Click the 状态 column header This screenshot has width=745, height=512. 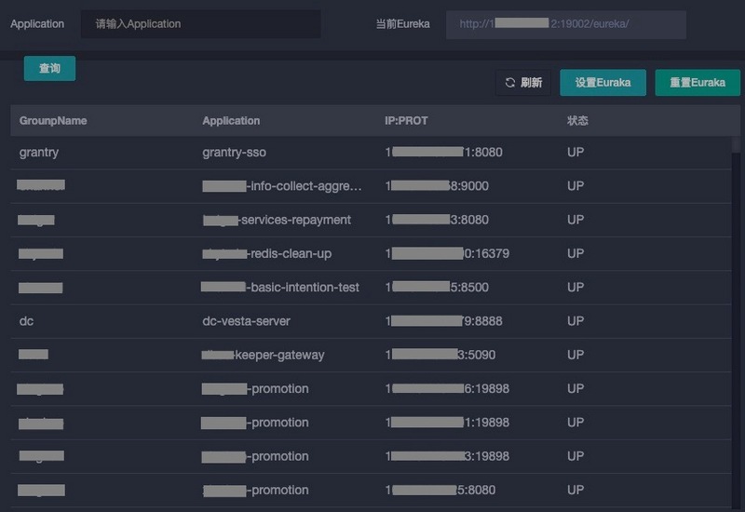(x=577, y=121)
